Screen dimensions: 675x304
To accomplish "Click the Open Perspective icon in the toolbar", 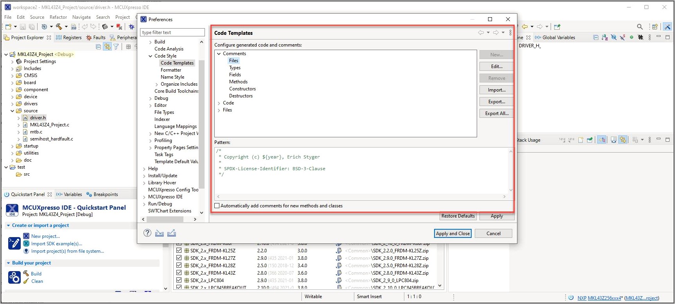I will coord(655,27).
